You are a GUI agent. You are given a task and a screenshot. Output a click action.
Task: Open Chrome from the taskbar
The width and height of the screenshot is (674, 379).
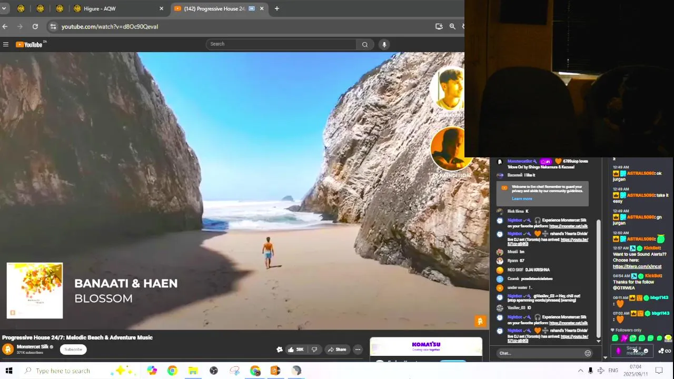172,371
